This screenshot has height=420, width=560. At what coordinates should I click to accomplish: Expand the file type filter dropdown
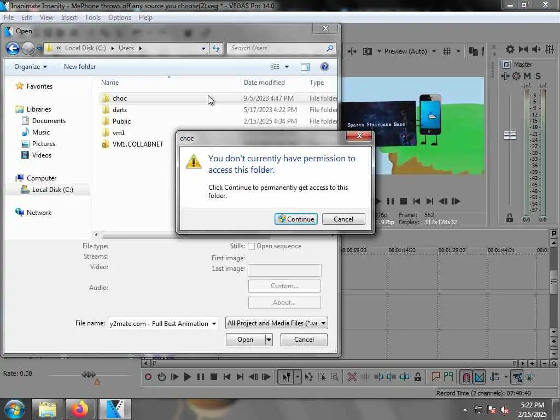click(x=323, y=323)
